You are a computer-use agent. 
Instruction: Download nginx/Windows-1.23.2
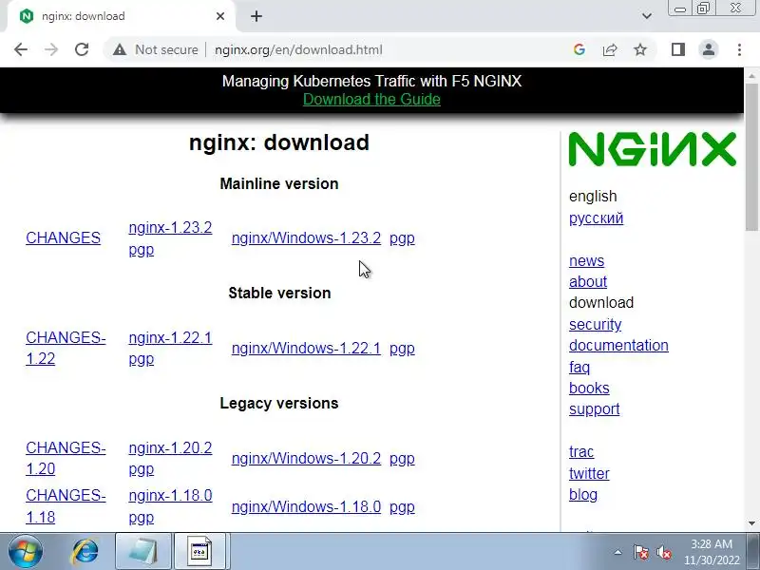coord(306,238)
